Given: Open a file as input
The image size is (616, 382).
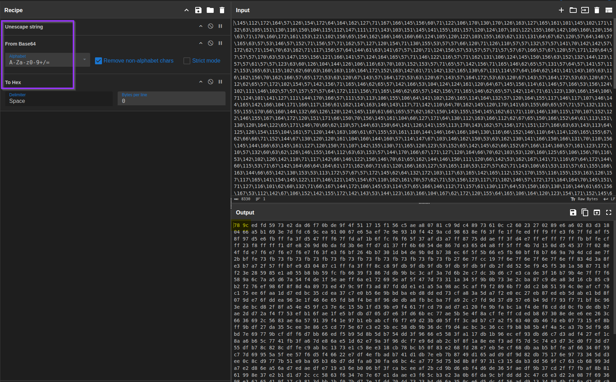Looking at the screenshot, I should click(x=585, y=10).
